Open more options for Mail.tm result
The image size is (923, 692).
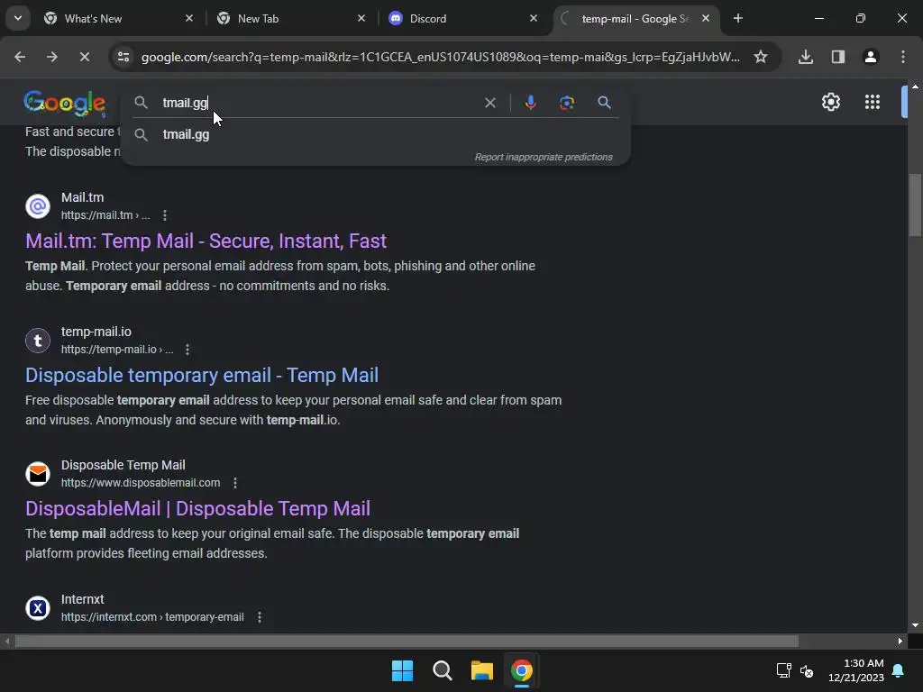pos(165,215)
